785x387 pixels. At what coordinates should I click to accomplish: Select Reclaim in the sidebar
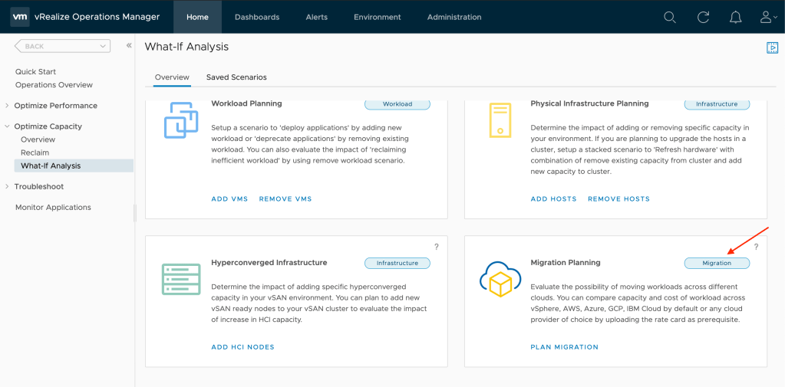click(x=35, y=153)
